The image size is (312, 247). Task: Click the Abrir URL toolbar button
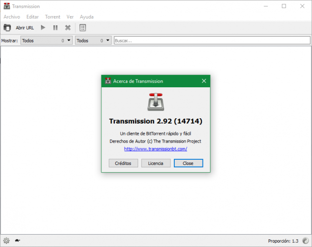[25, 28]
